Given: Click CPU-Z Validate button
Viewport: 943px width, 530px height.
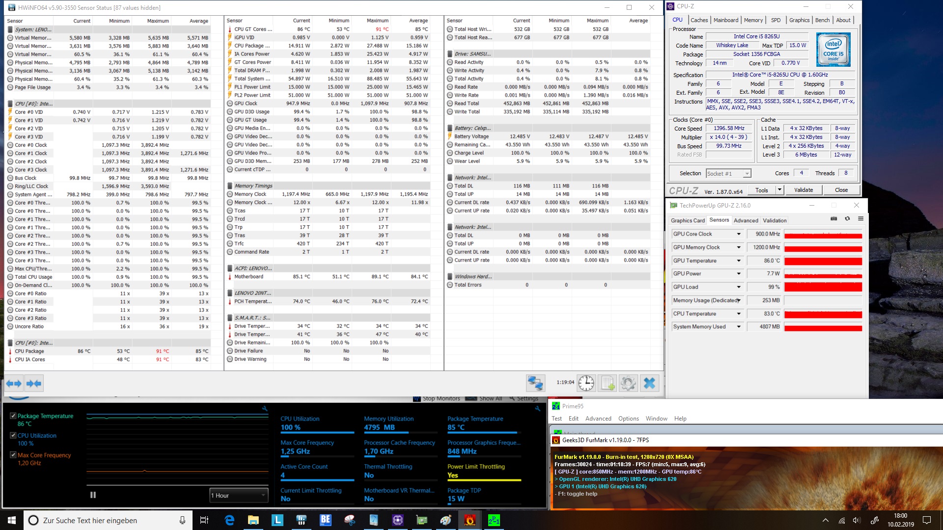Looking at the screenshot, I should (803, 190).
